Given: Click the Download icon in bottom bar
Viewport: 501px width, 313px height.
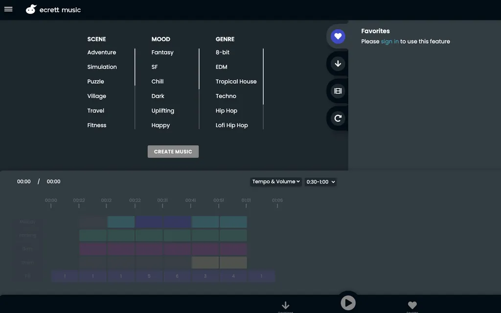Looking at the screenshot, I should [286, 306].
